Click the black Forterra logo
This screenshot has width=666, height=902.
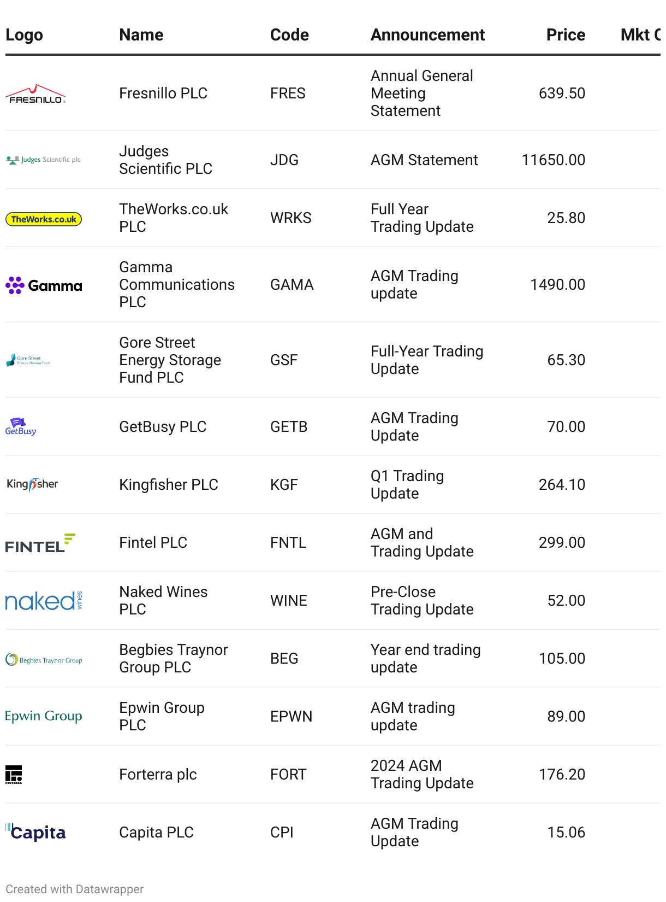[x=14, y=775]
